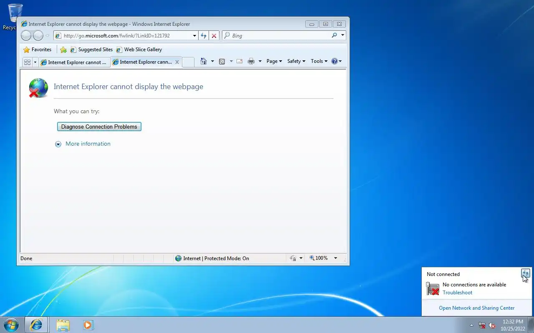534x333 pixels.
Task: Open Network and Sharing Center link
Action: coord(476,308)
